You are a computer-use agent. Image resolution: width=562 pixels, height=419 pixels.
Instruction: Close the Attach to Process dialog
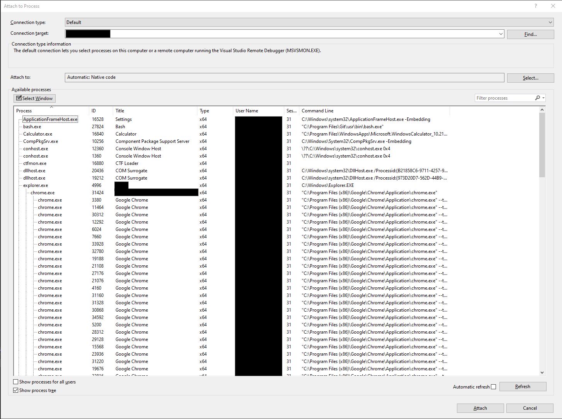[553, 6]
